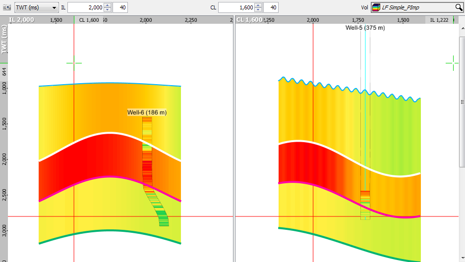The width and height of the screenshot is (465, 262).
Task: Click the CL step field showing 40
Action: (x=271, y=7)
